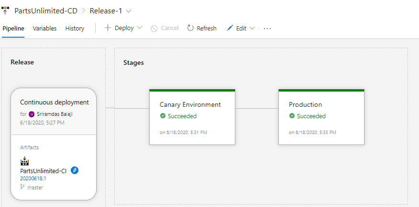419x207 pixels.
Task: Select the PartsUnlimited-CI artifact name
Action: click(43, 171)
